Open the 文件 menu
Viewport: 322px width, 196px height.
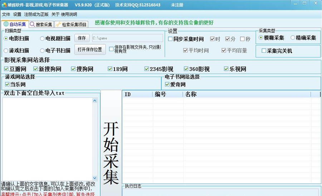pos(6,14)
